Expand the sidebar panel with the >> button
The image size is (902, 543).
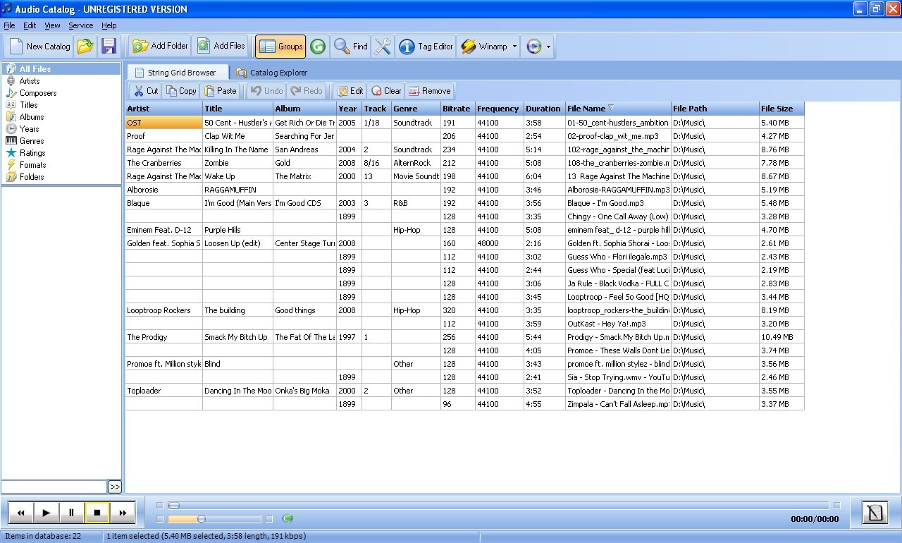[x=115, y=486]
